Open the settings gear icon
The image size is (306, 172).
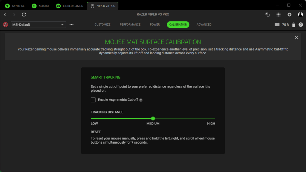pos(289,15)
